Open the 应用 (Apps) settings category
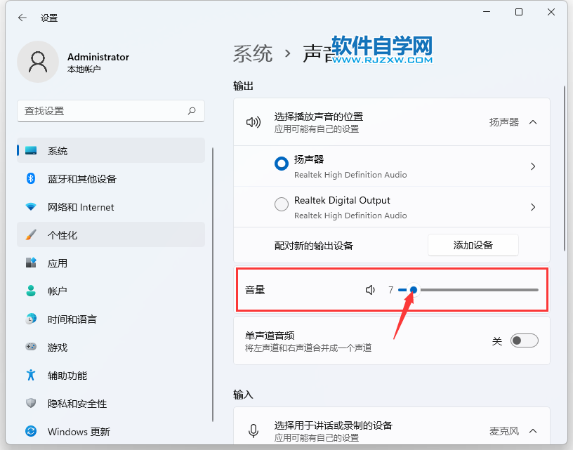573x450 pixels. coord(58,263)
